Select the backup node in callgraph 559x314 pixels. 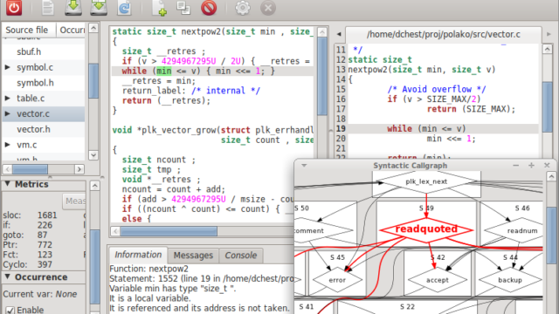pos(510,280)
